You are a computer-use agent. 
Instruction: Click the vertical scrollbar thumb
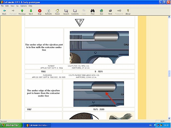point(169,73)
